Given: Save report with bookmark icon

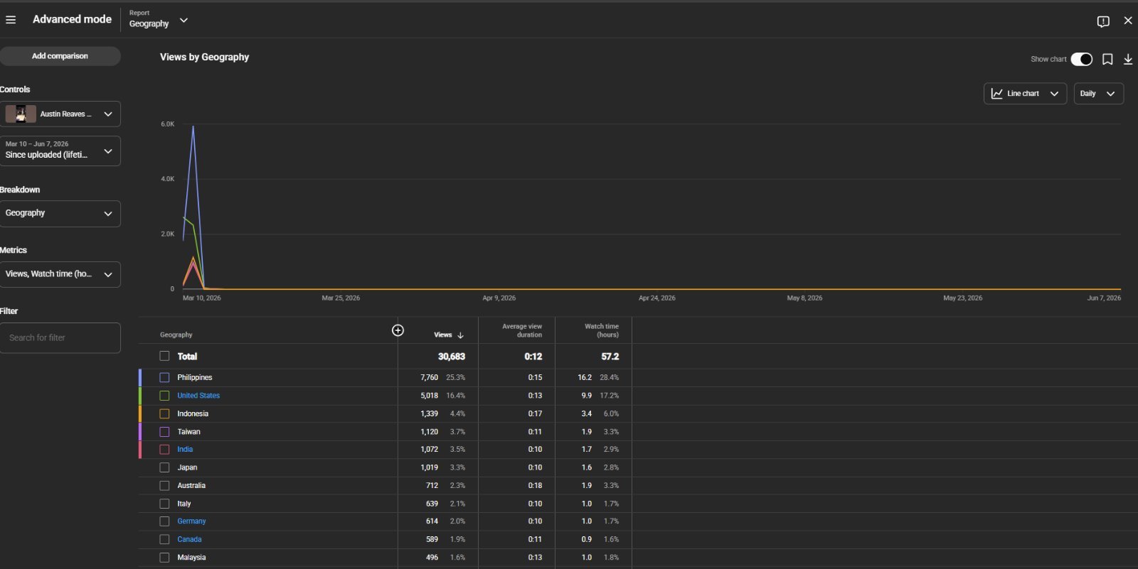Looking at the screenshot, I should point(1107,59).
